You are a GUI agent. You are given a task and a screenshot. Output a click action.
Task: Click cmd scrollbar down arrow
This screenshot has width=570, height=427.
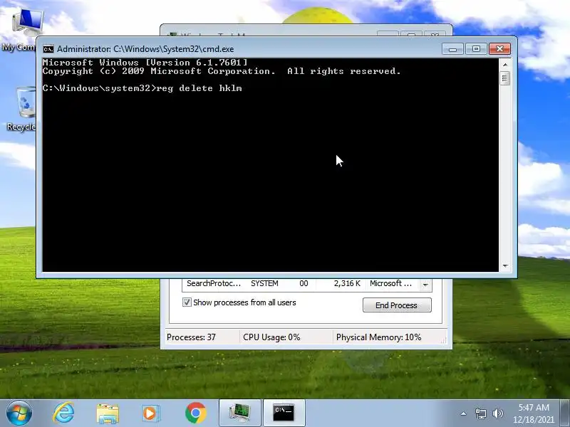point(505,265)
